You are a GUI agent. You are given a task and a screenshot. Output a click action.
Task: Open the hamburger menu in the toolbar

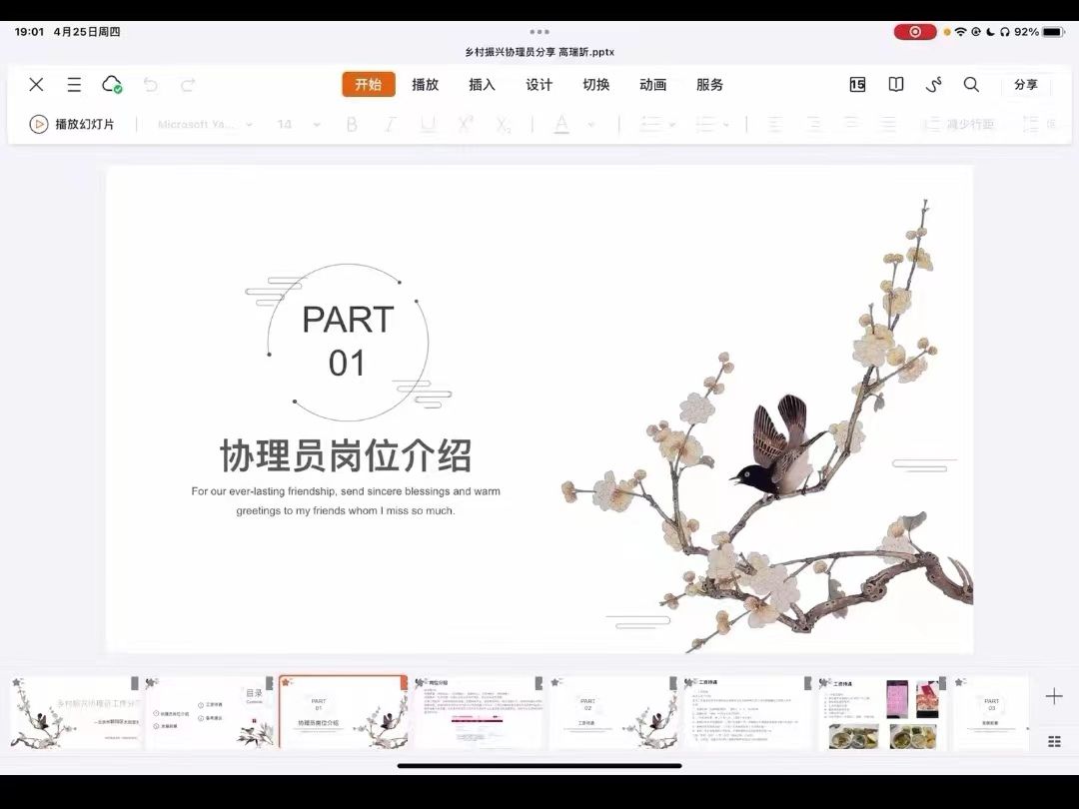[74, 85]
